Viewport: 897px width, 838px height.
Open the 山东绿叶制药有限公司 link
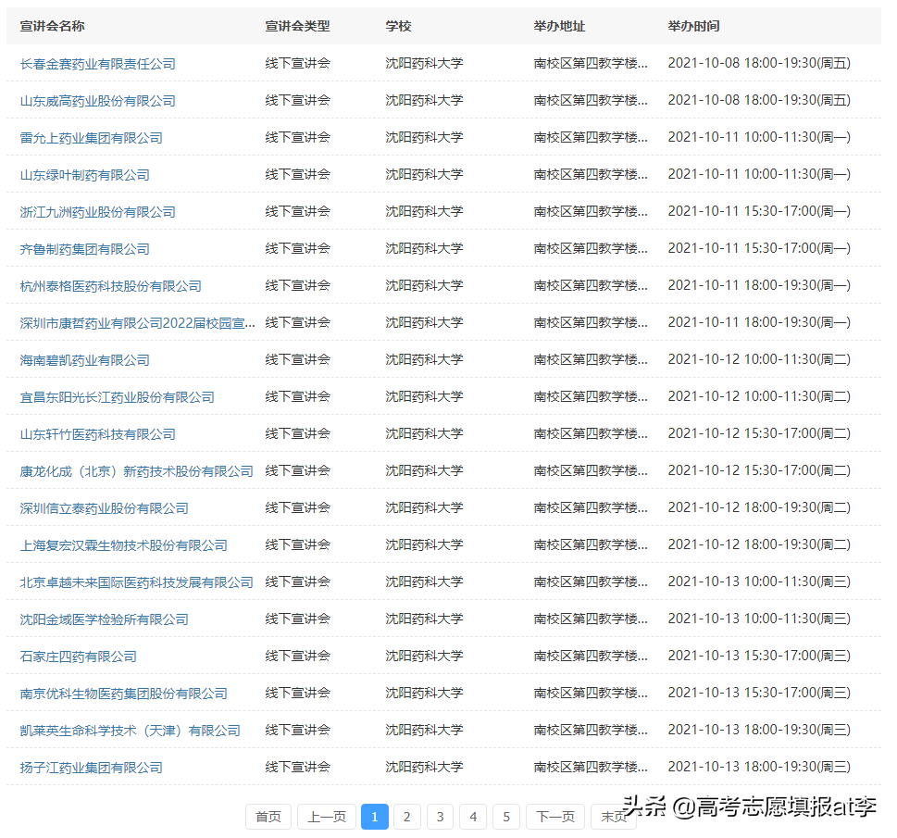[78, 174]
